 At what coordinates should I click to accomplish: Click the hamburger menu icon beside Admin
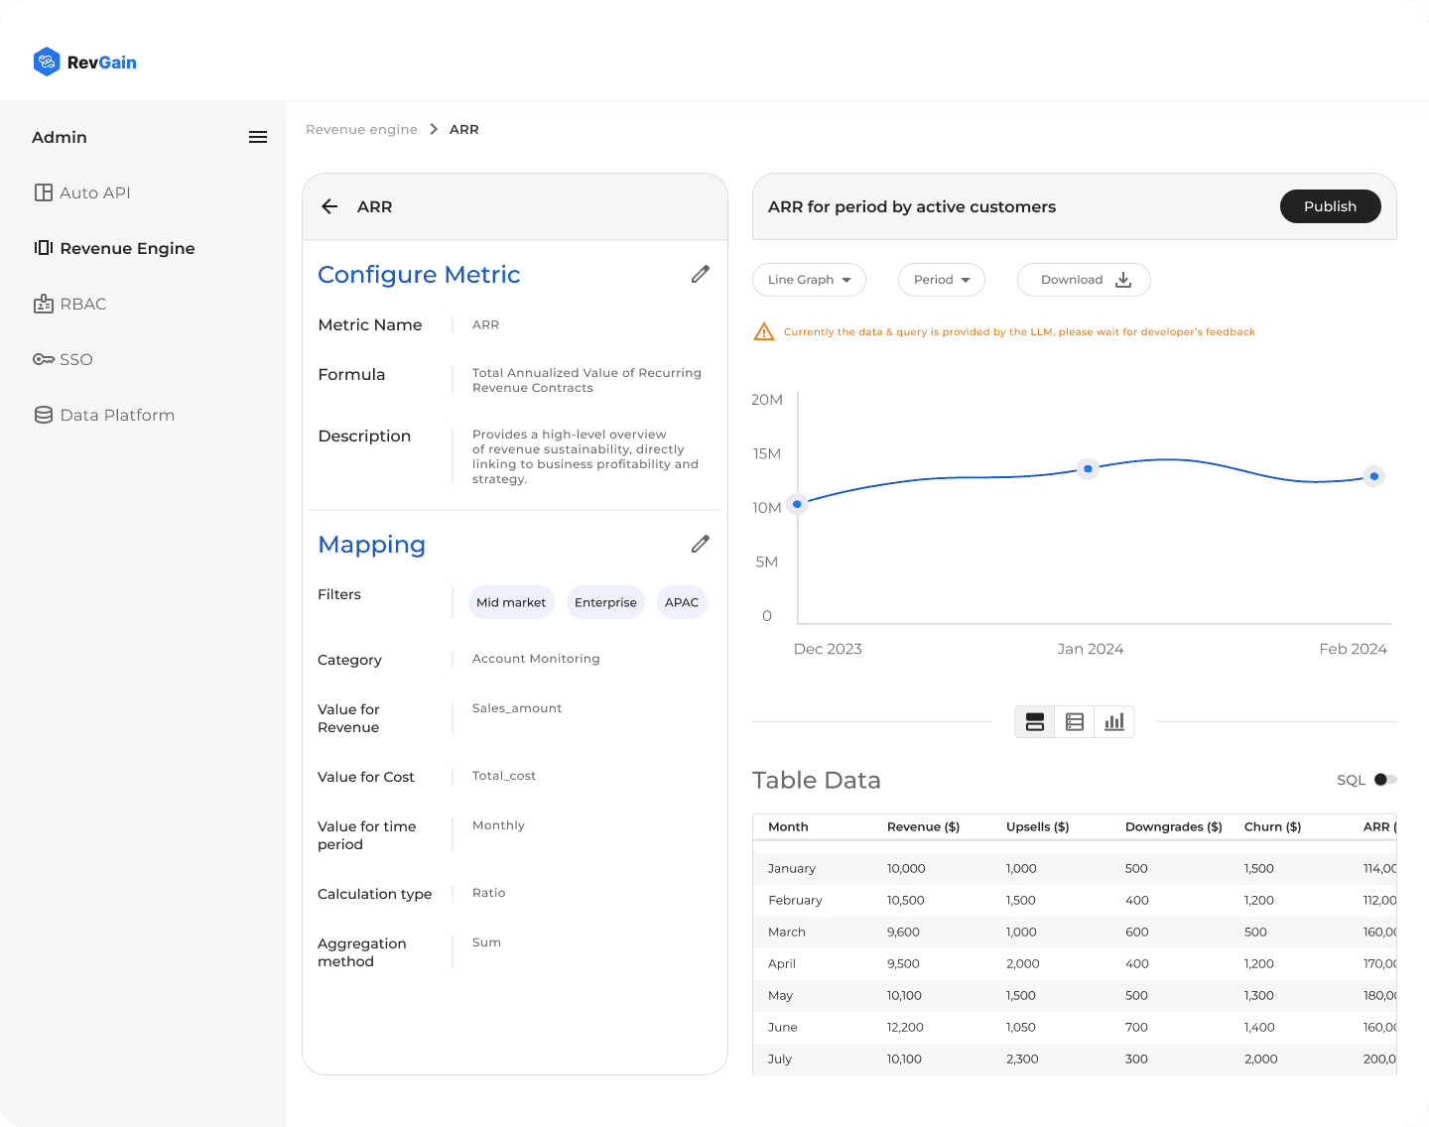258,137
